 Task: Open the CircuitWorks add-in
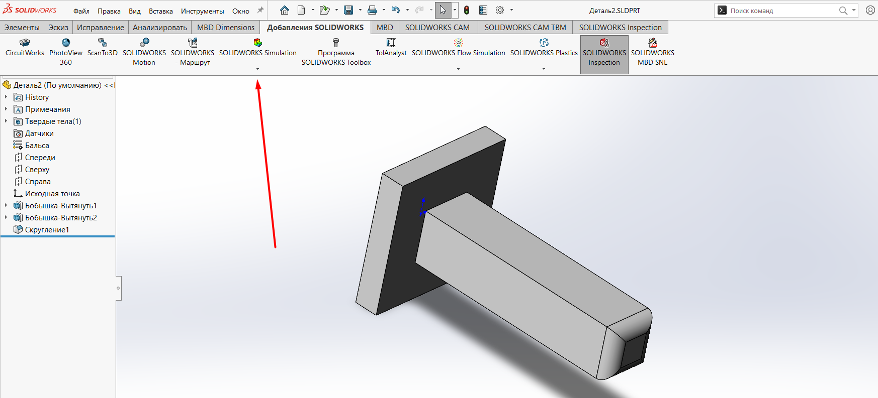point(25,48)
